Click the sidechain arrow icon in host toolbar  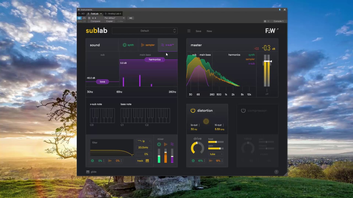point(131,18)
